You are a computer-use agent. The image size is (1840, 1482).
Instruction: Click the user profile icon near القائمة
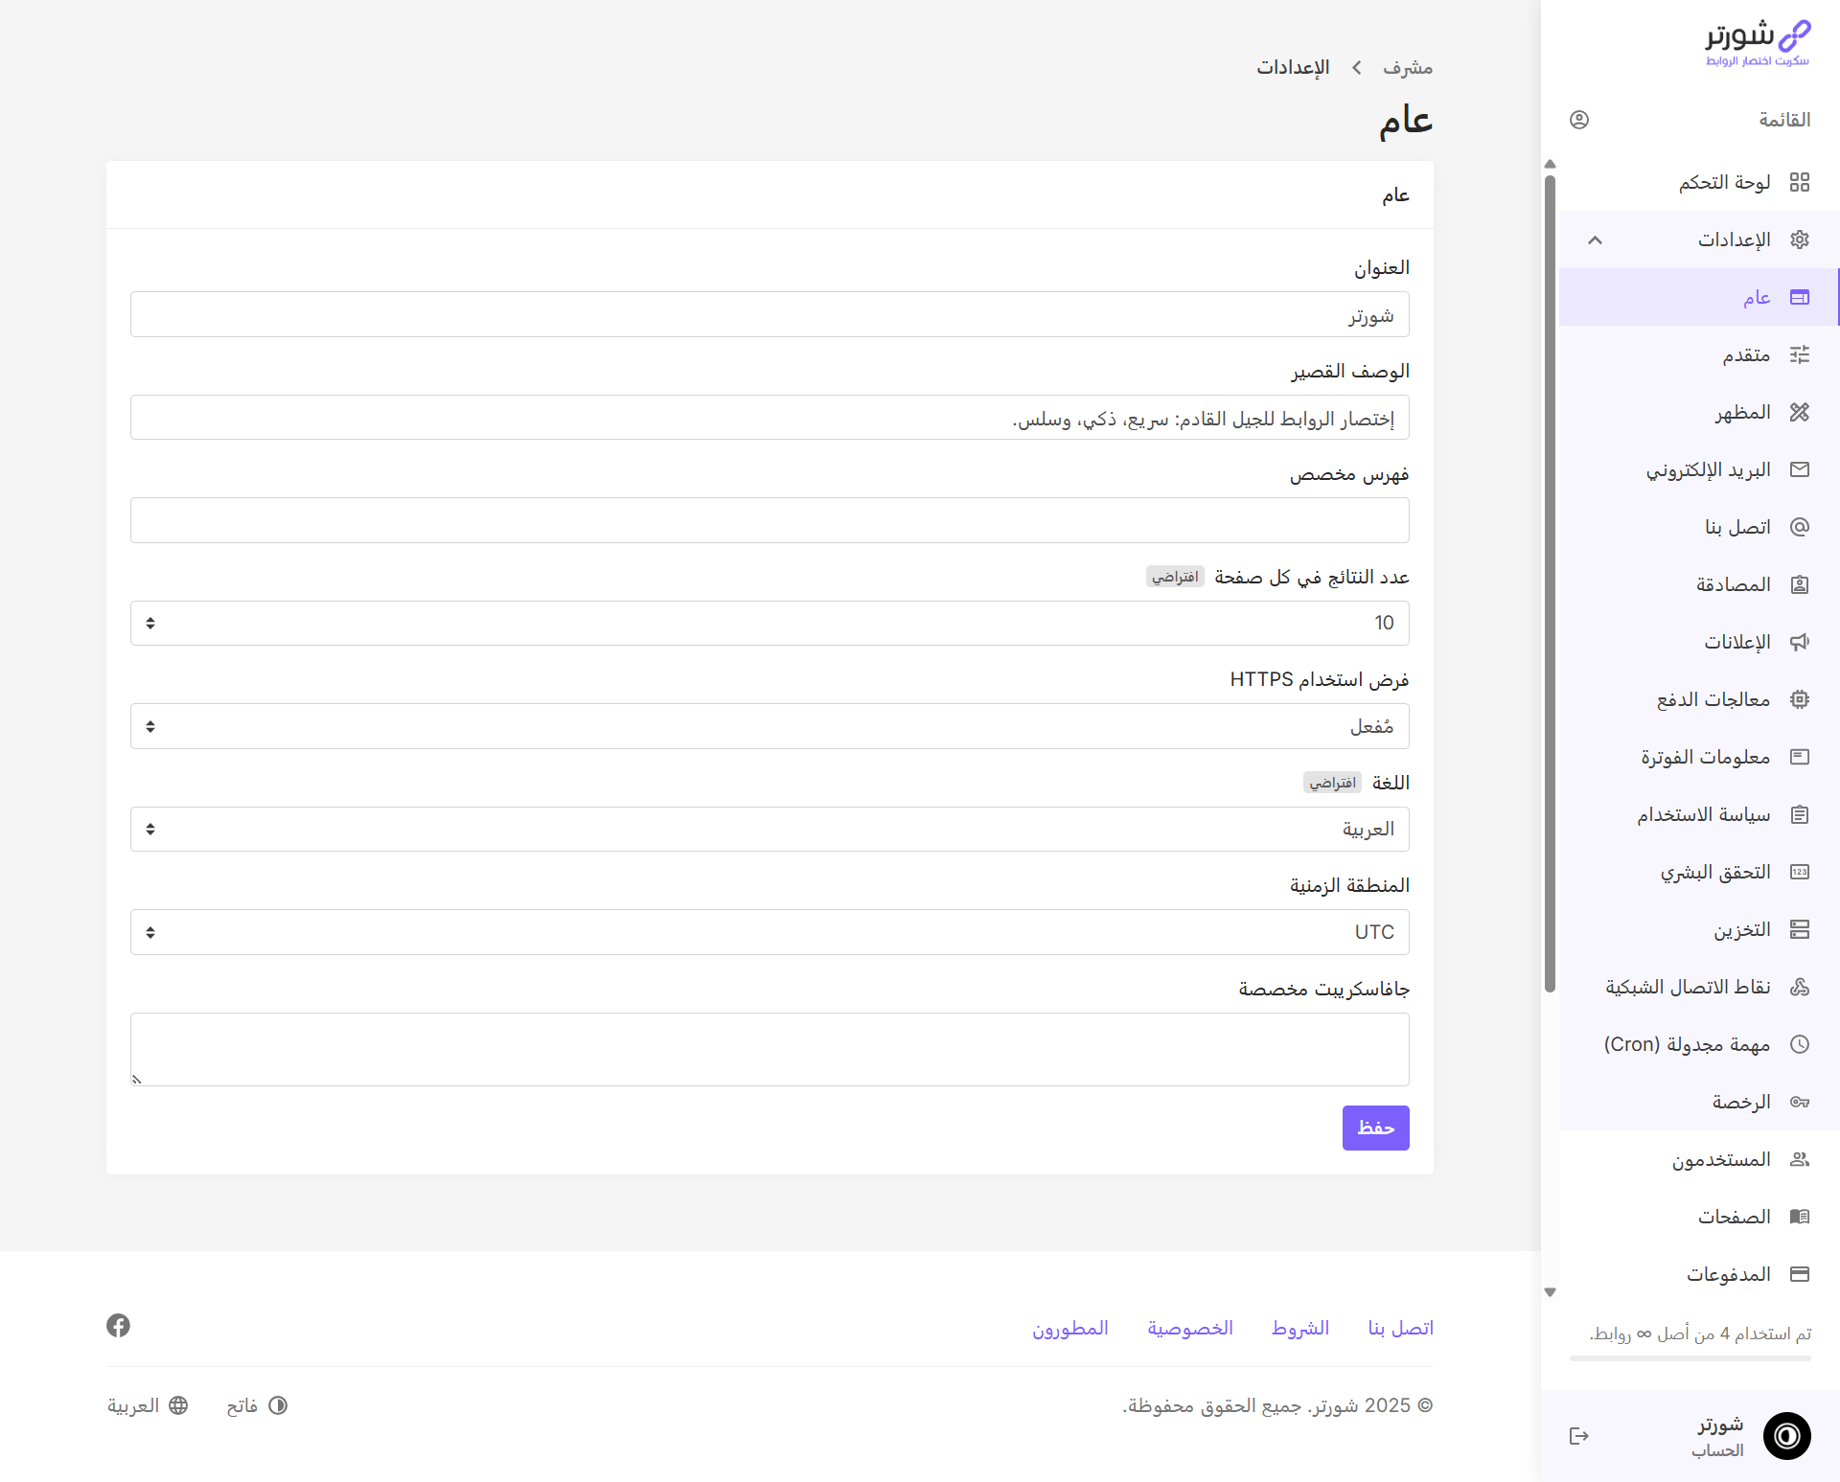[1578, 120]
